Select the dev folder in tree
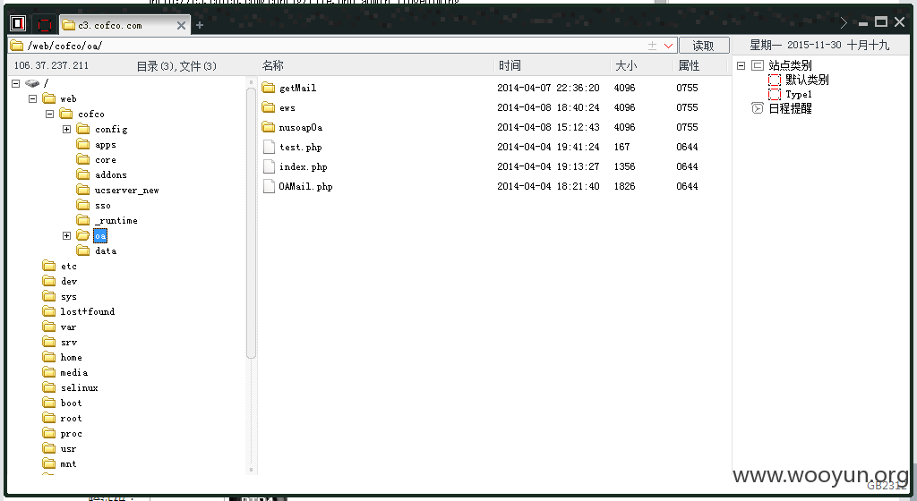917x501 pixels. 60,282
